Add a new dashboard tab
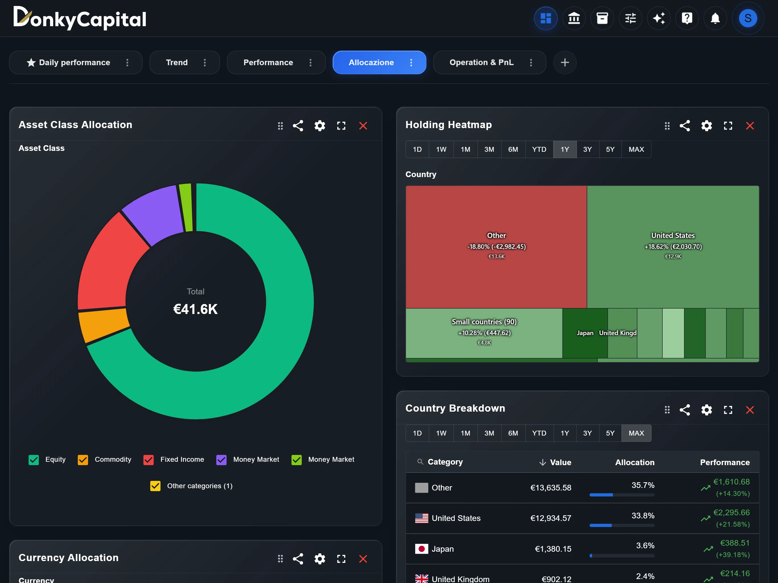Viewport: 778px width, 583px height. click(x=564, y=63)
